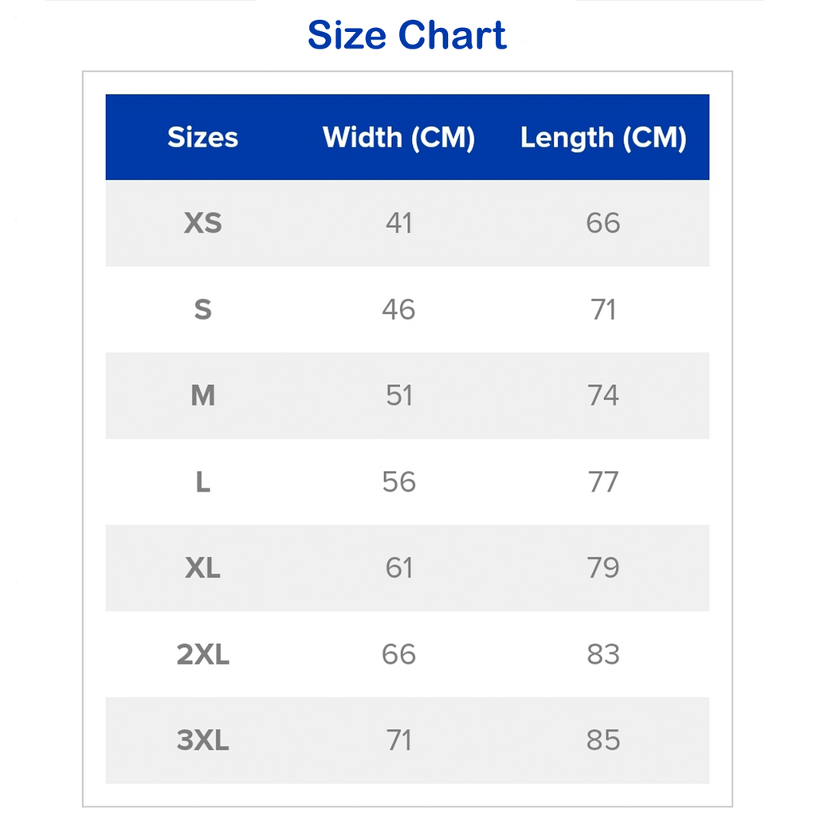This screenshot has width=816, height=816.
Task: Click the L size row label
Action: [x=203, y=482]
